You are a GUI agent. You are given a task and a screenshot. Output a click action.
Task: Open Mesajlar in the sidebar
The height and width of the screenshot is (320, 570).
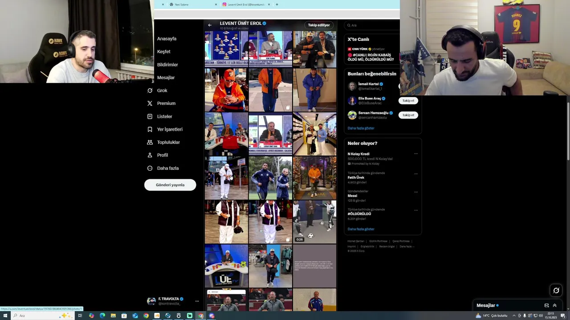click(166, 77)
